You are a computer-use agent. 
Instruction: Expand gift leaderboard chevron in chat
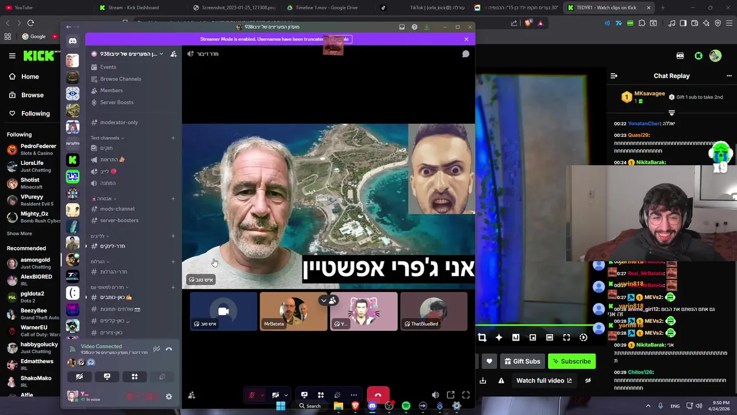click(671, 113)
